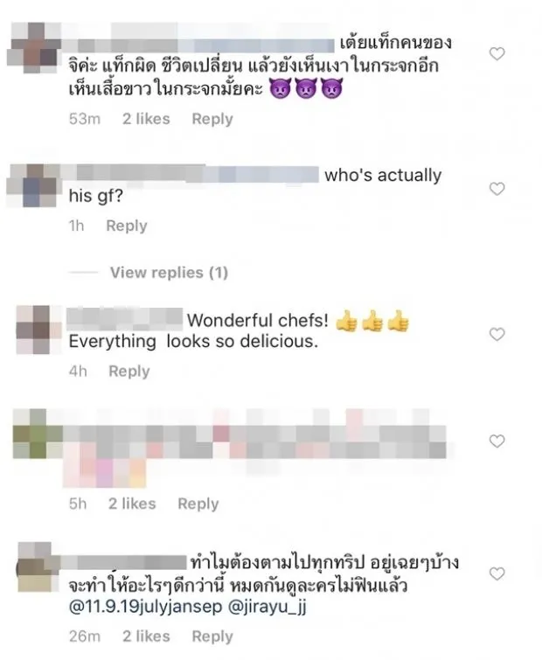This screenshot has width=542, height=660.
Task: Open the @11.9.19julyjansep mention
Action: 145,608
